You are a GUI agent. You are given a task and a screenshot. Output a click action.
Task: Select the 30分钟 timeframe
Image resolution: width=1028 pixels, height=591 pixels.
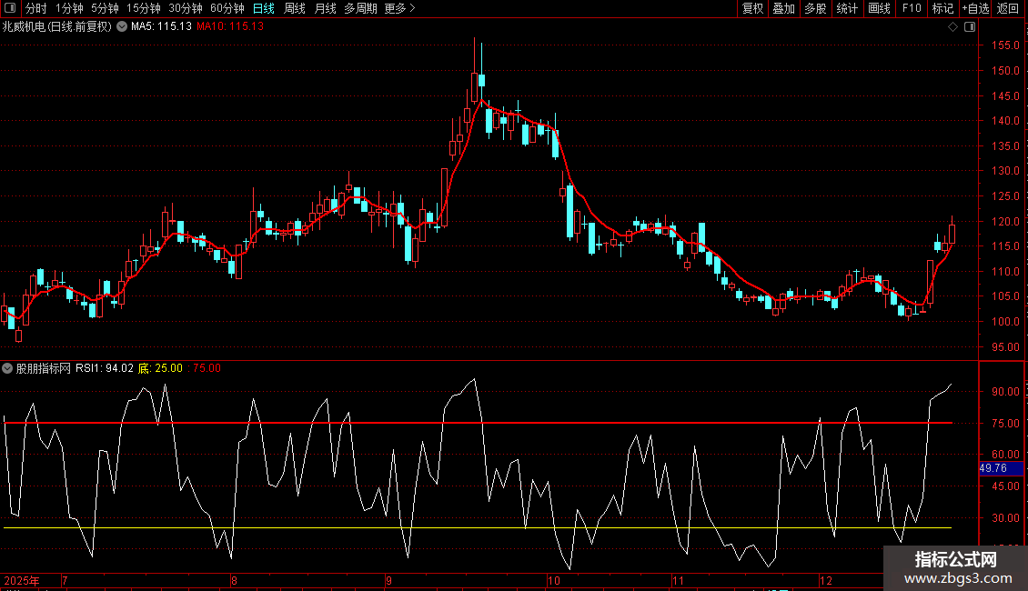click(x=186, y=8)
